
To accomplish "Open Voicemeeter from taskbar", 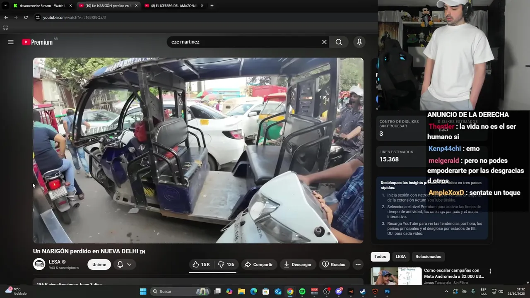I will pos(314,291).
